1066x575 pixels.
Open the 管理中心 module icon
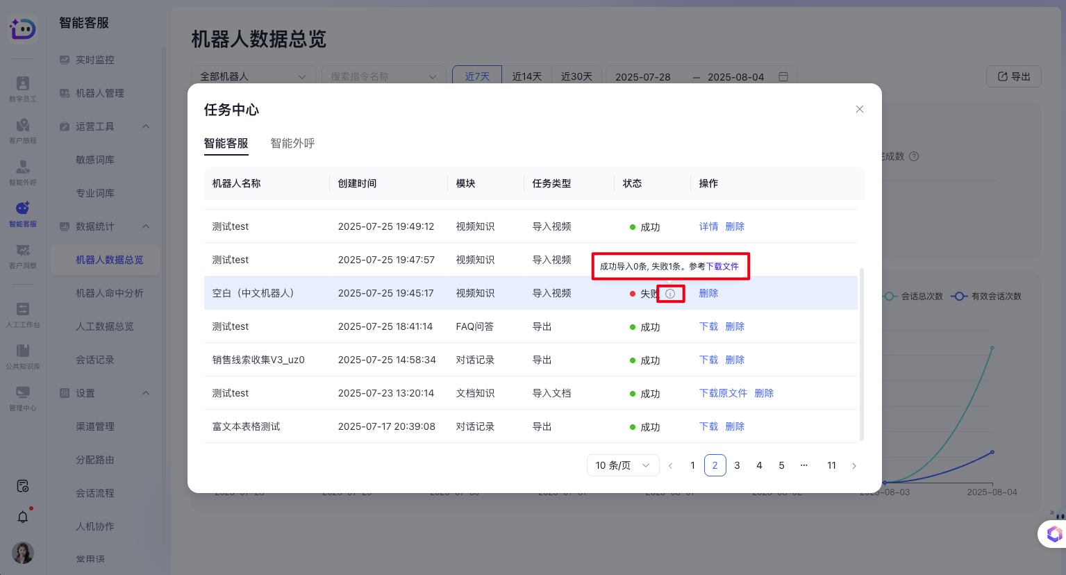(x=22, y=398)
